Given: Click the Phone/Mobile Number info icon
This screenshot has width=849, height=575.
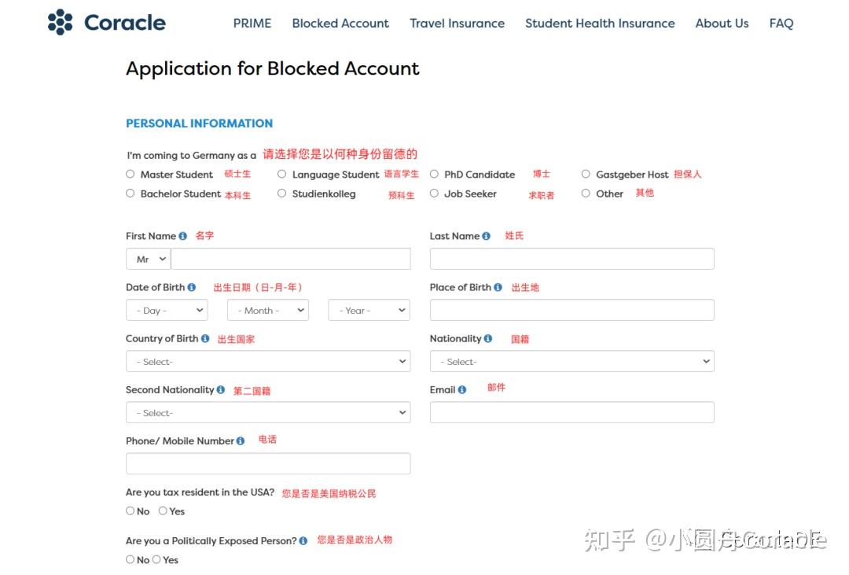Looking at the screenshot, I should point(241,440).
